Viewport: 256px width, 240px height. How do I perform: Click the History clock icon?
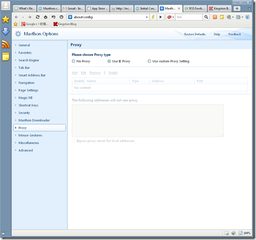[x=61, y=17]
